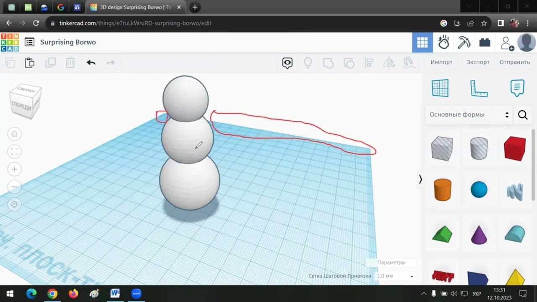This screenshot has width=537, height=302.
Task: Click the view cube СПЕРЕДИ face
Action: pyautogui.click(x=22, y=106)
